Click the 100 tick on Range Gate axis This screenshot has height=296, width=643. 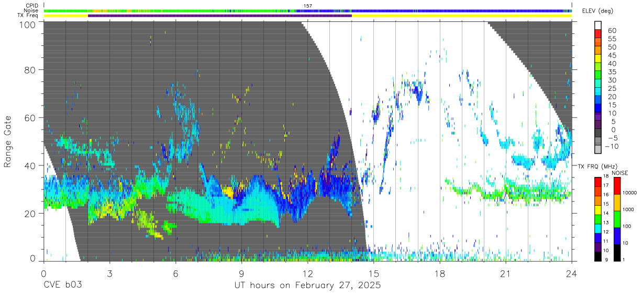(x=28, y=24)
